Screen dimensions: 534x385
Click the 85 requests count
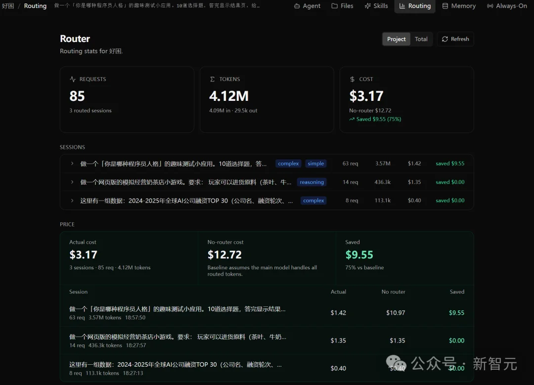pyautogui.click(x=77, y=96)
